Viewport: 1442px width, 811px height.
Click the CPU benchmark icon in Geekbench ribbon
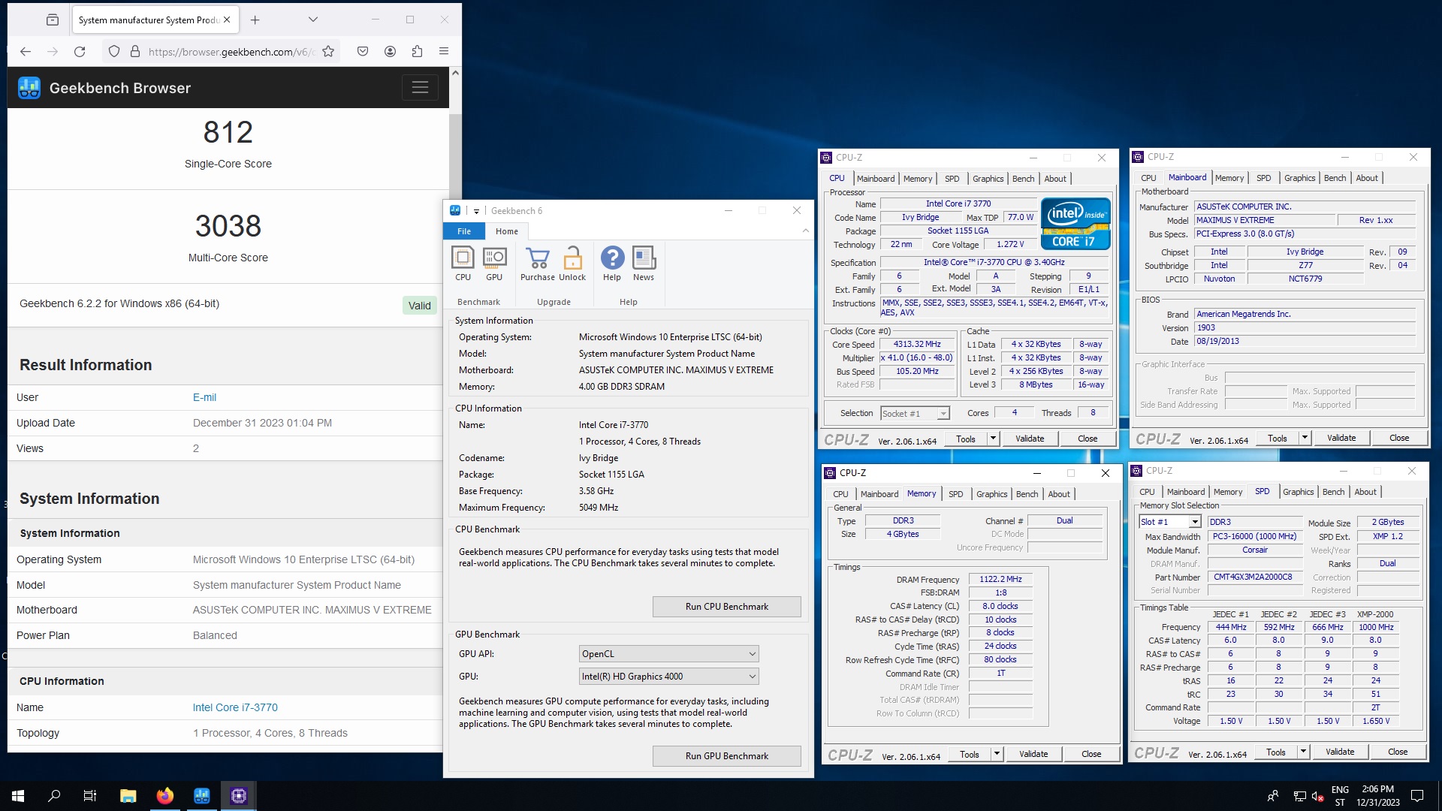point(463,264)
